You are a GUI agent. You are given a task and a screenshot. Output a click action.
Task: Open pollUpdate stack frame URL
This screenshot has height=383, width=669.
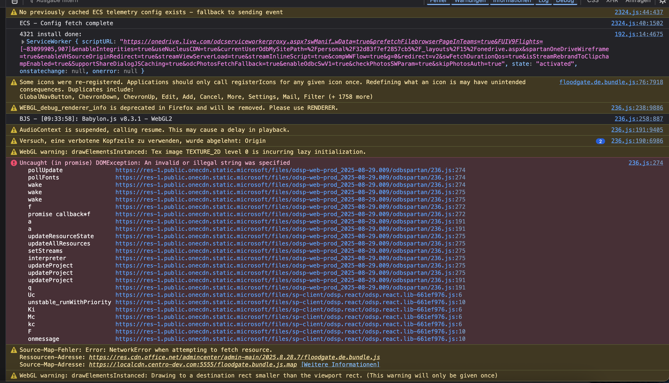[290, 170]
